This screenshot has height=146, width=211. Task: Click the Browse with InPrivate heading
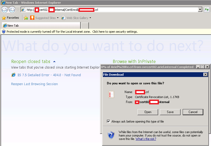[134, 61]
